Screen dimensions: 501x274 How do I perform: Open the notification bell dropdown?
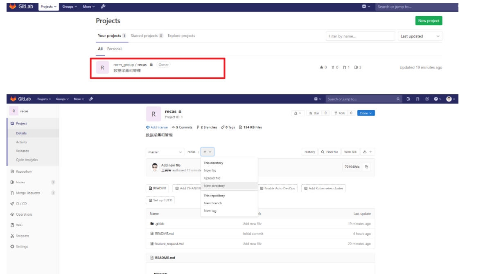point(298,113)
